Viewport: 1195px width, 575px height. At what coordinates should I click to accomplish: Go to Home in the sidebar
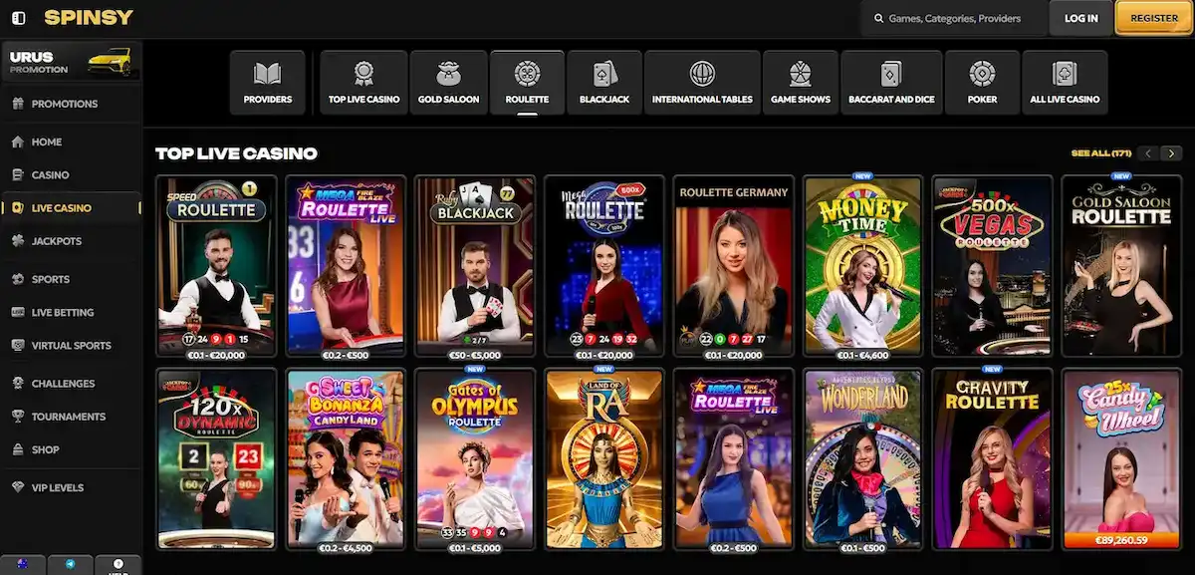[x=47, y=142]
